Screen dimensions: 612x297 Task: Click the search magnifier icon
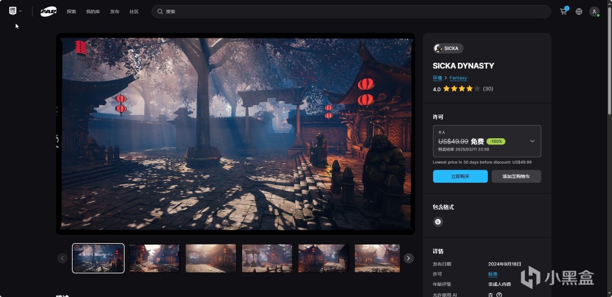click(160, 11)
